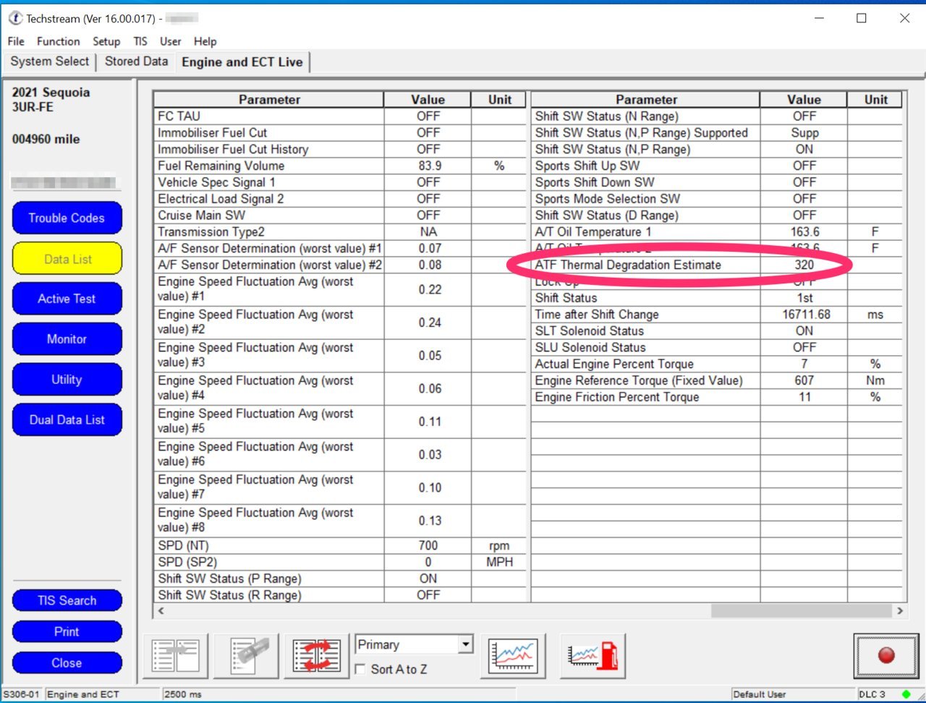The image size is (926, 703).
Task: Open the Primary list dropdown
Action: pos(414,644)
